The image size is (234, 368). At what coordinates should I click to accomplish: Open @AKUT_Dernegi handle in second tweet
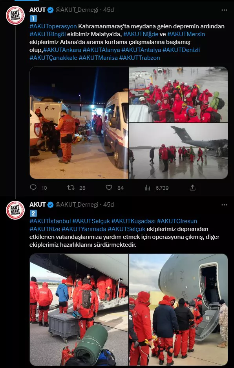77,205
